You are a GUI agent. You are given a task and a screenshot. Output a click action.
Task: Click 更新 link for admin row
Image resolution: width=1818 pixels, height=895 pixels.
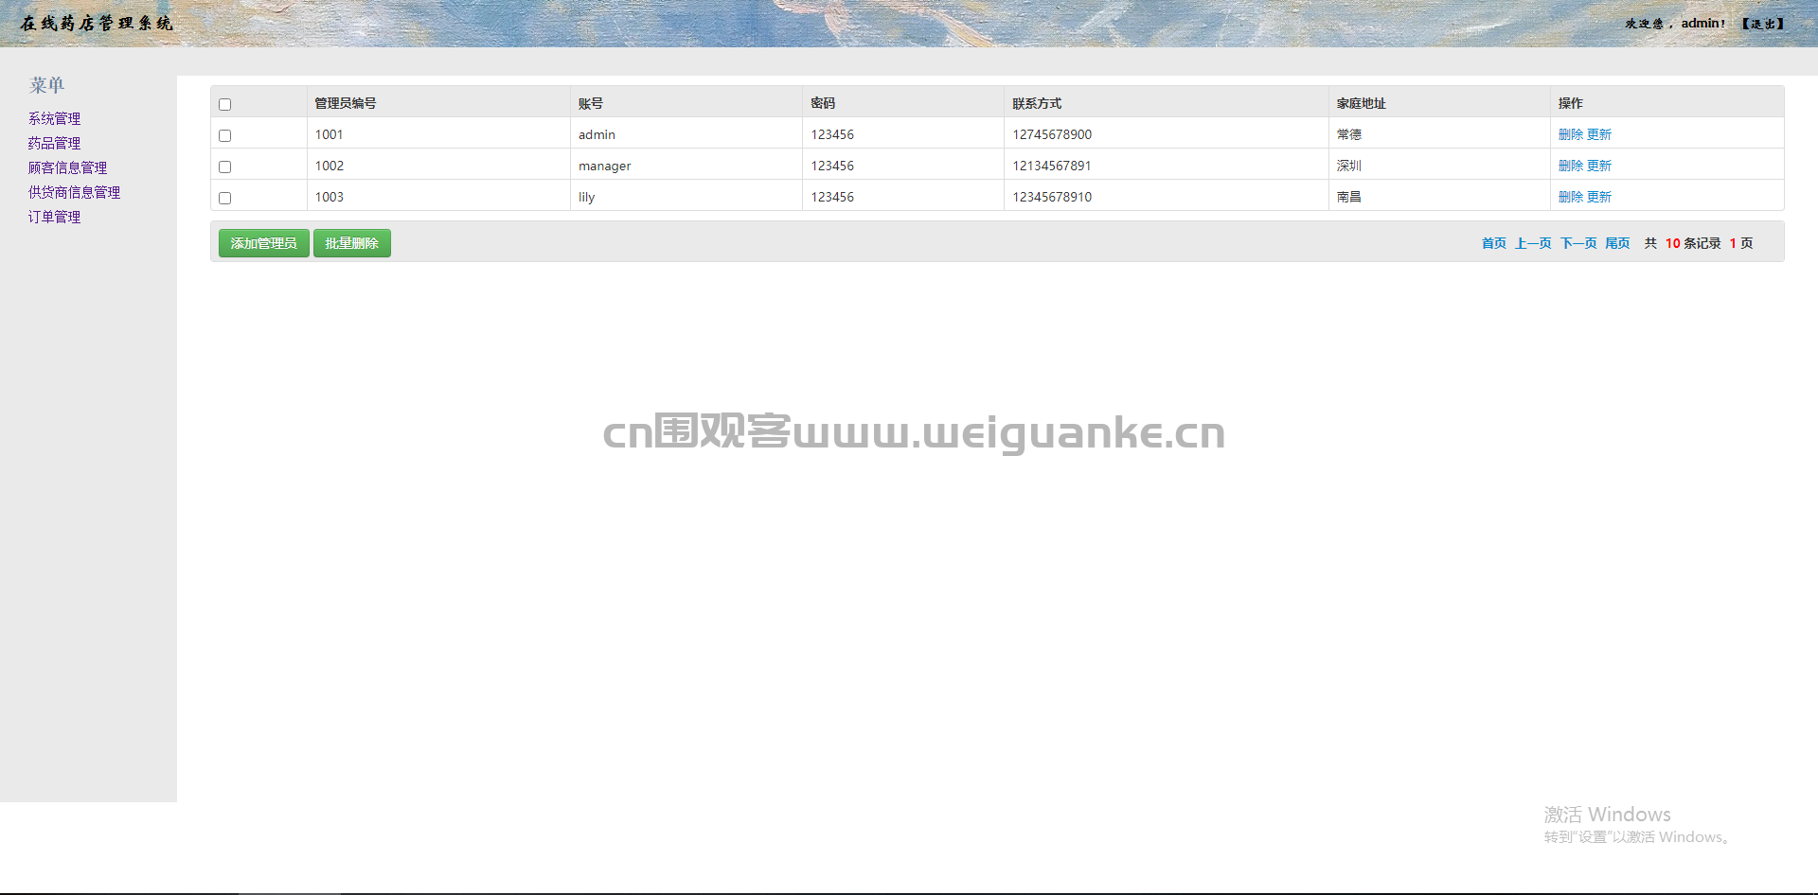pyautogui.click(x=1599, y=134)
